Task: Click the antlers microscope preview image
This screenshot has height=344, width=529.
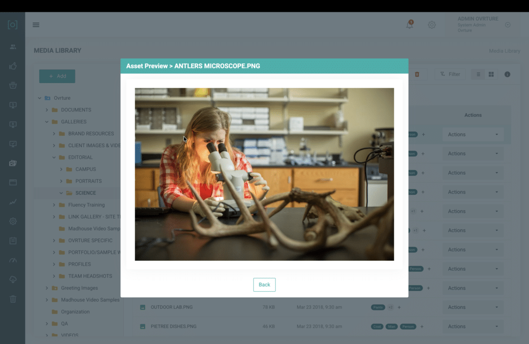Action: tap(264, 174)
